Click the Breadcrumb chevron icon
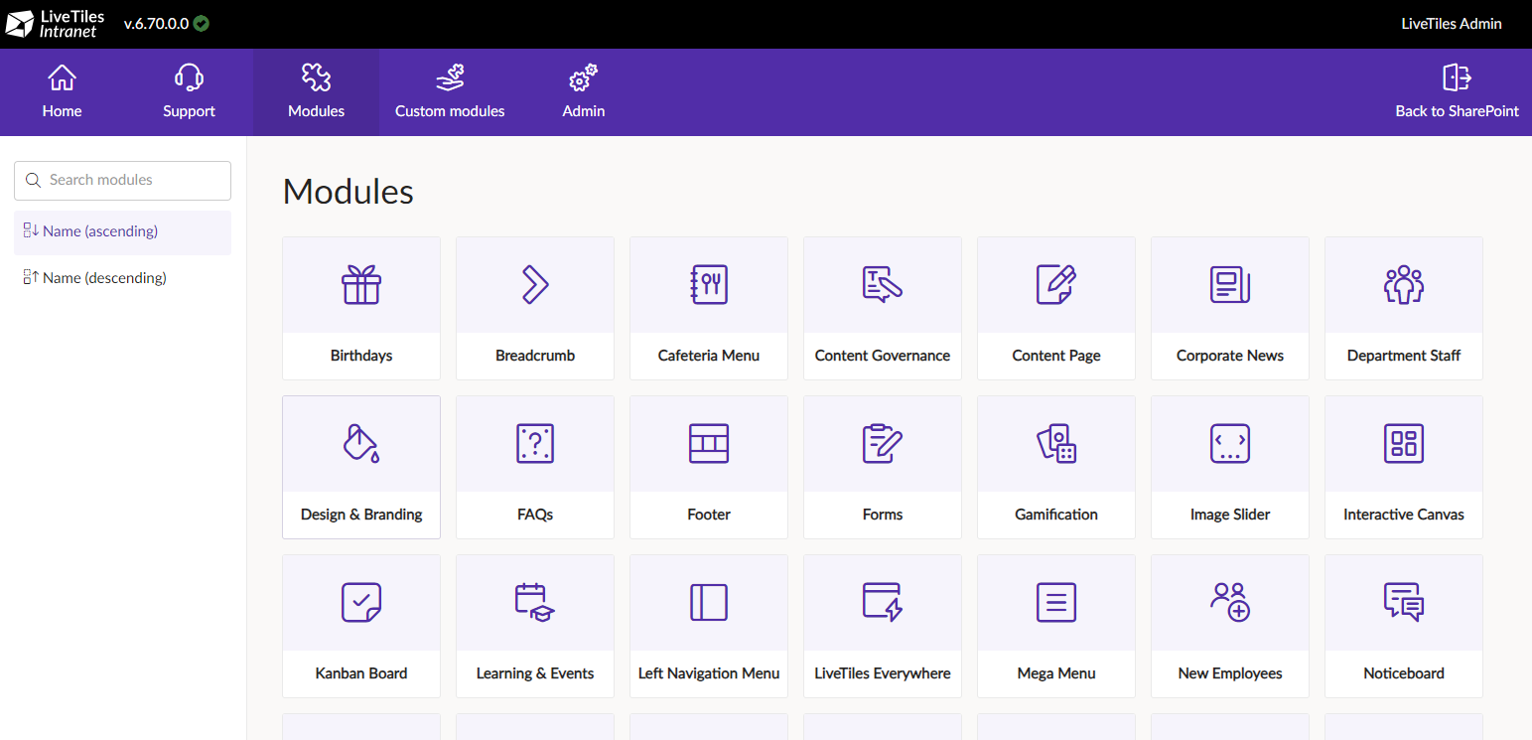This screenshot has height=740, width=1532. coord(535,285)
